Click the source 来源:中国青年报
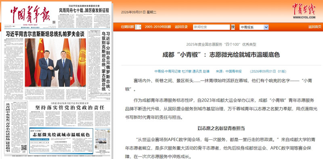Screen dimensions: 323x159 229,71
